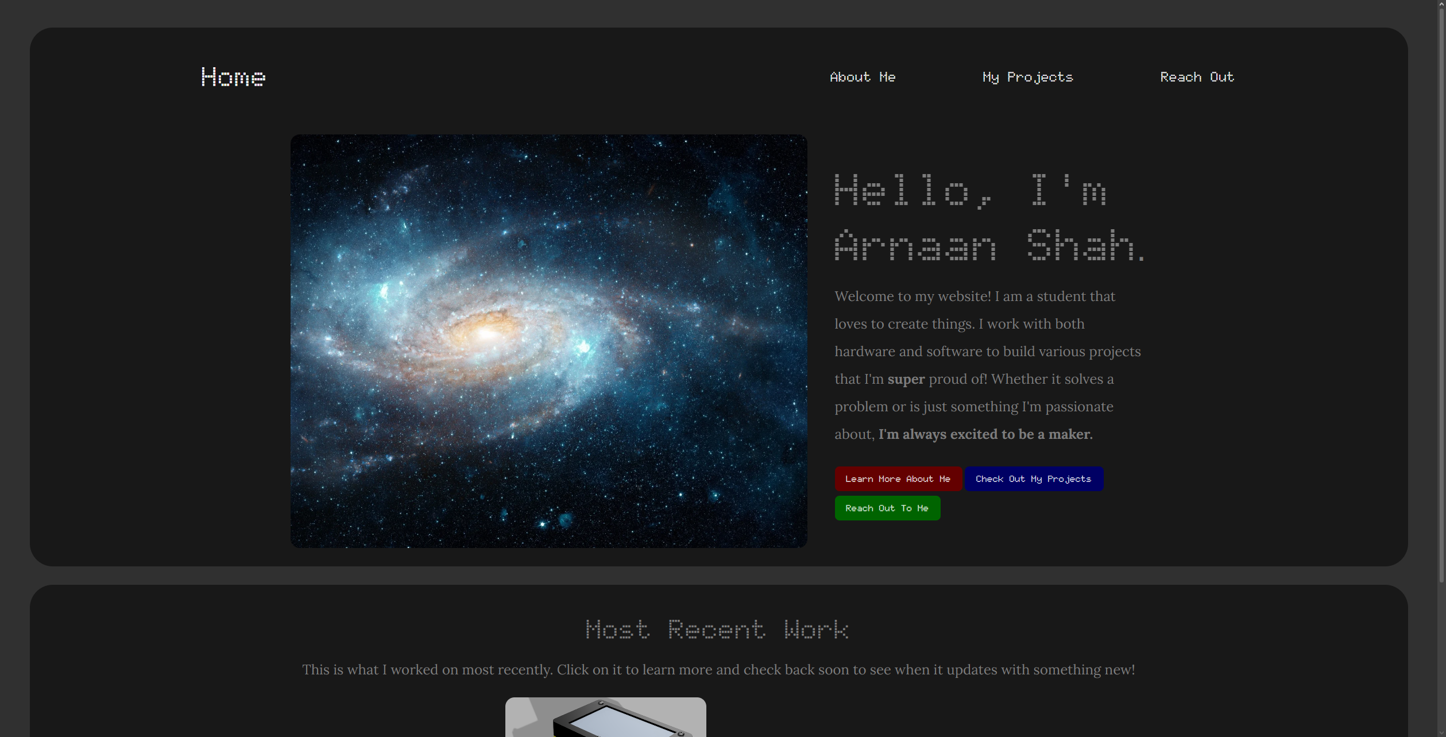
Task: Open the recent project device thumbnail
Action: (x=605, y=717)
